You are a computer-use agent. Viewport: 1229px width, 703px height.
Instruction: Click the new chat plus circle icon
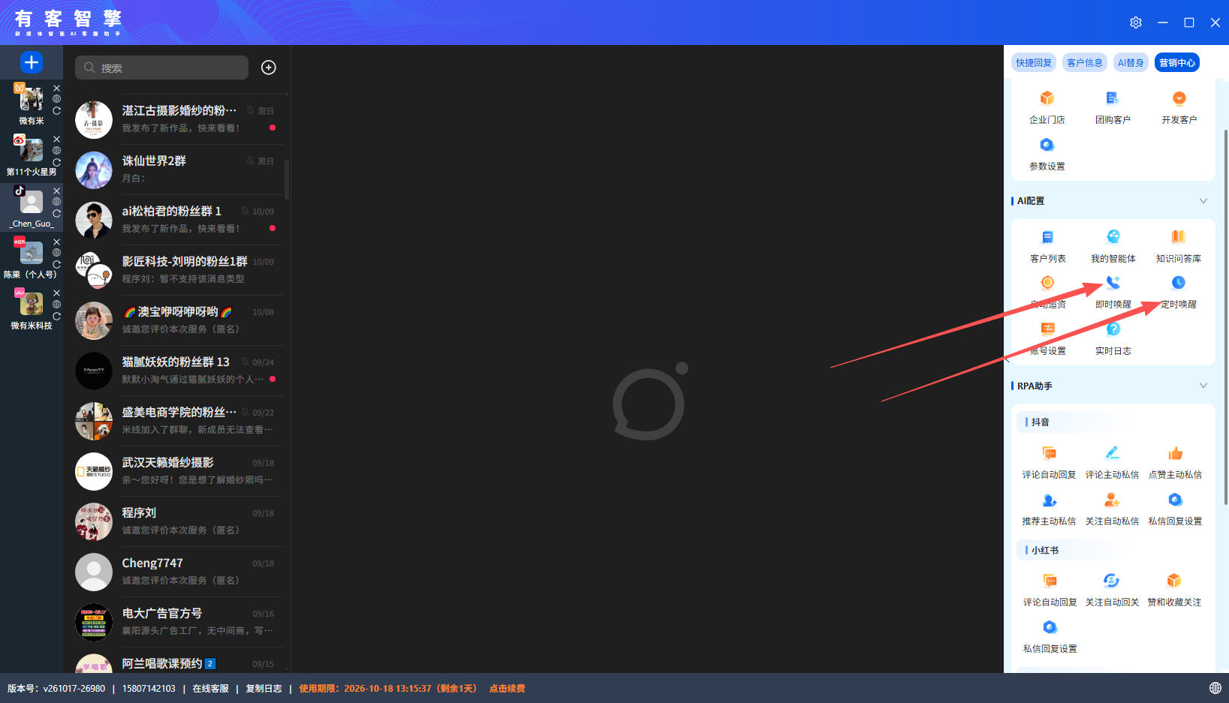tap(268, 68)
